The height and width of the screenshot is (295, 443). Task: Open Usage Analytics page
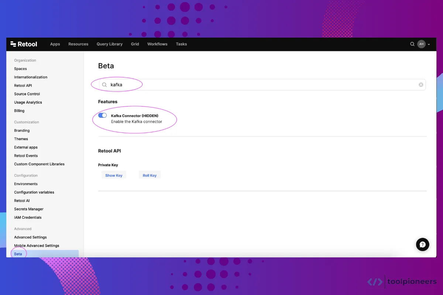(28, 102)
